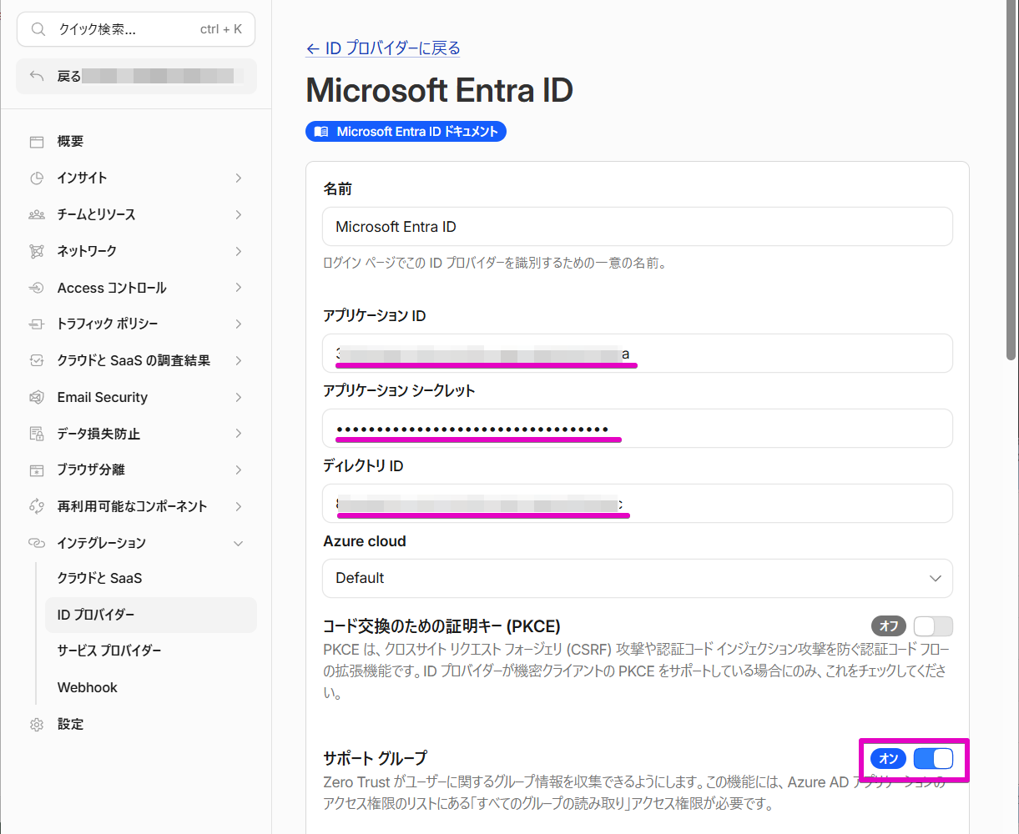Go back via ID プロバイダーに戻る link
This screenshot has height=834, width=1019.
tap(383, 48)
